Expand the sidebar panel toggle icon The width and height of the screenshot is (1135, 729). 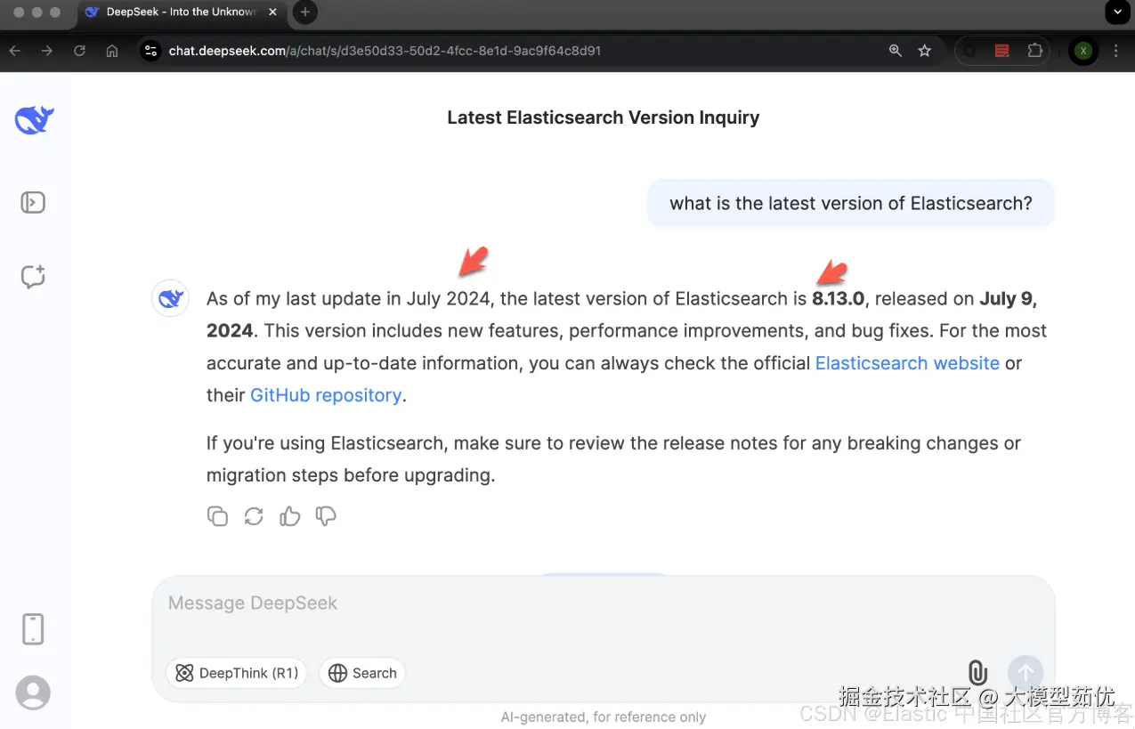point(33,203)
